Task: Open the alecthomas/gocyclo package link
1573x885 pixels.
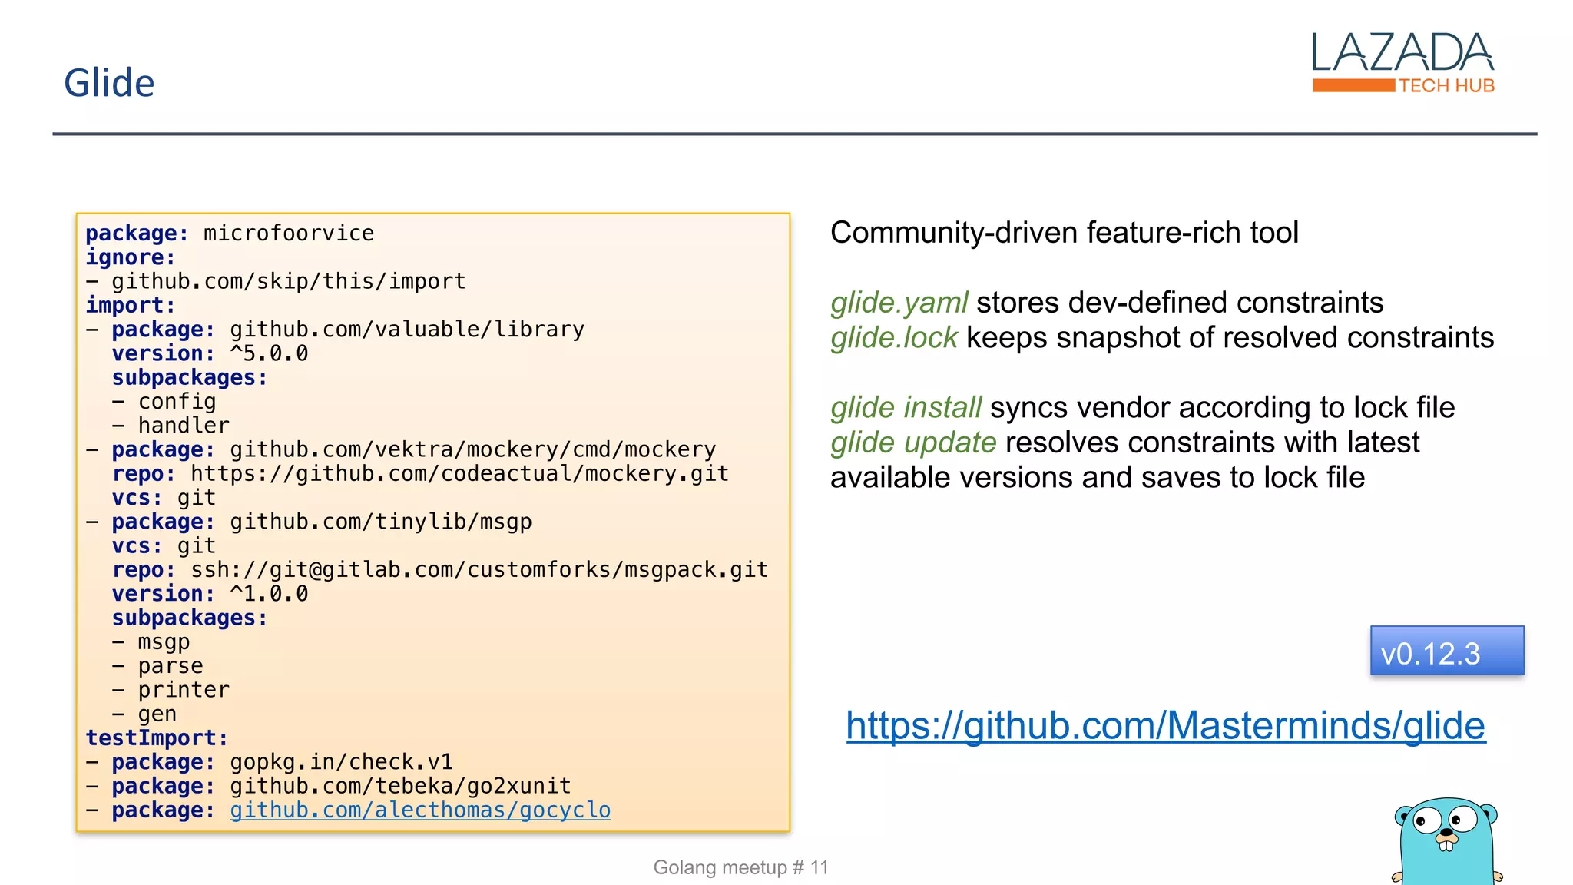Action: pos(420,810)
